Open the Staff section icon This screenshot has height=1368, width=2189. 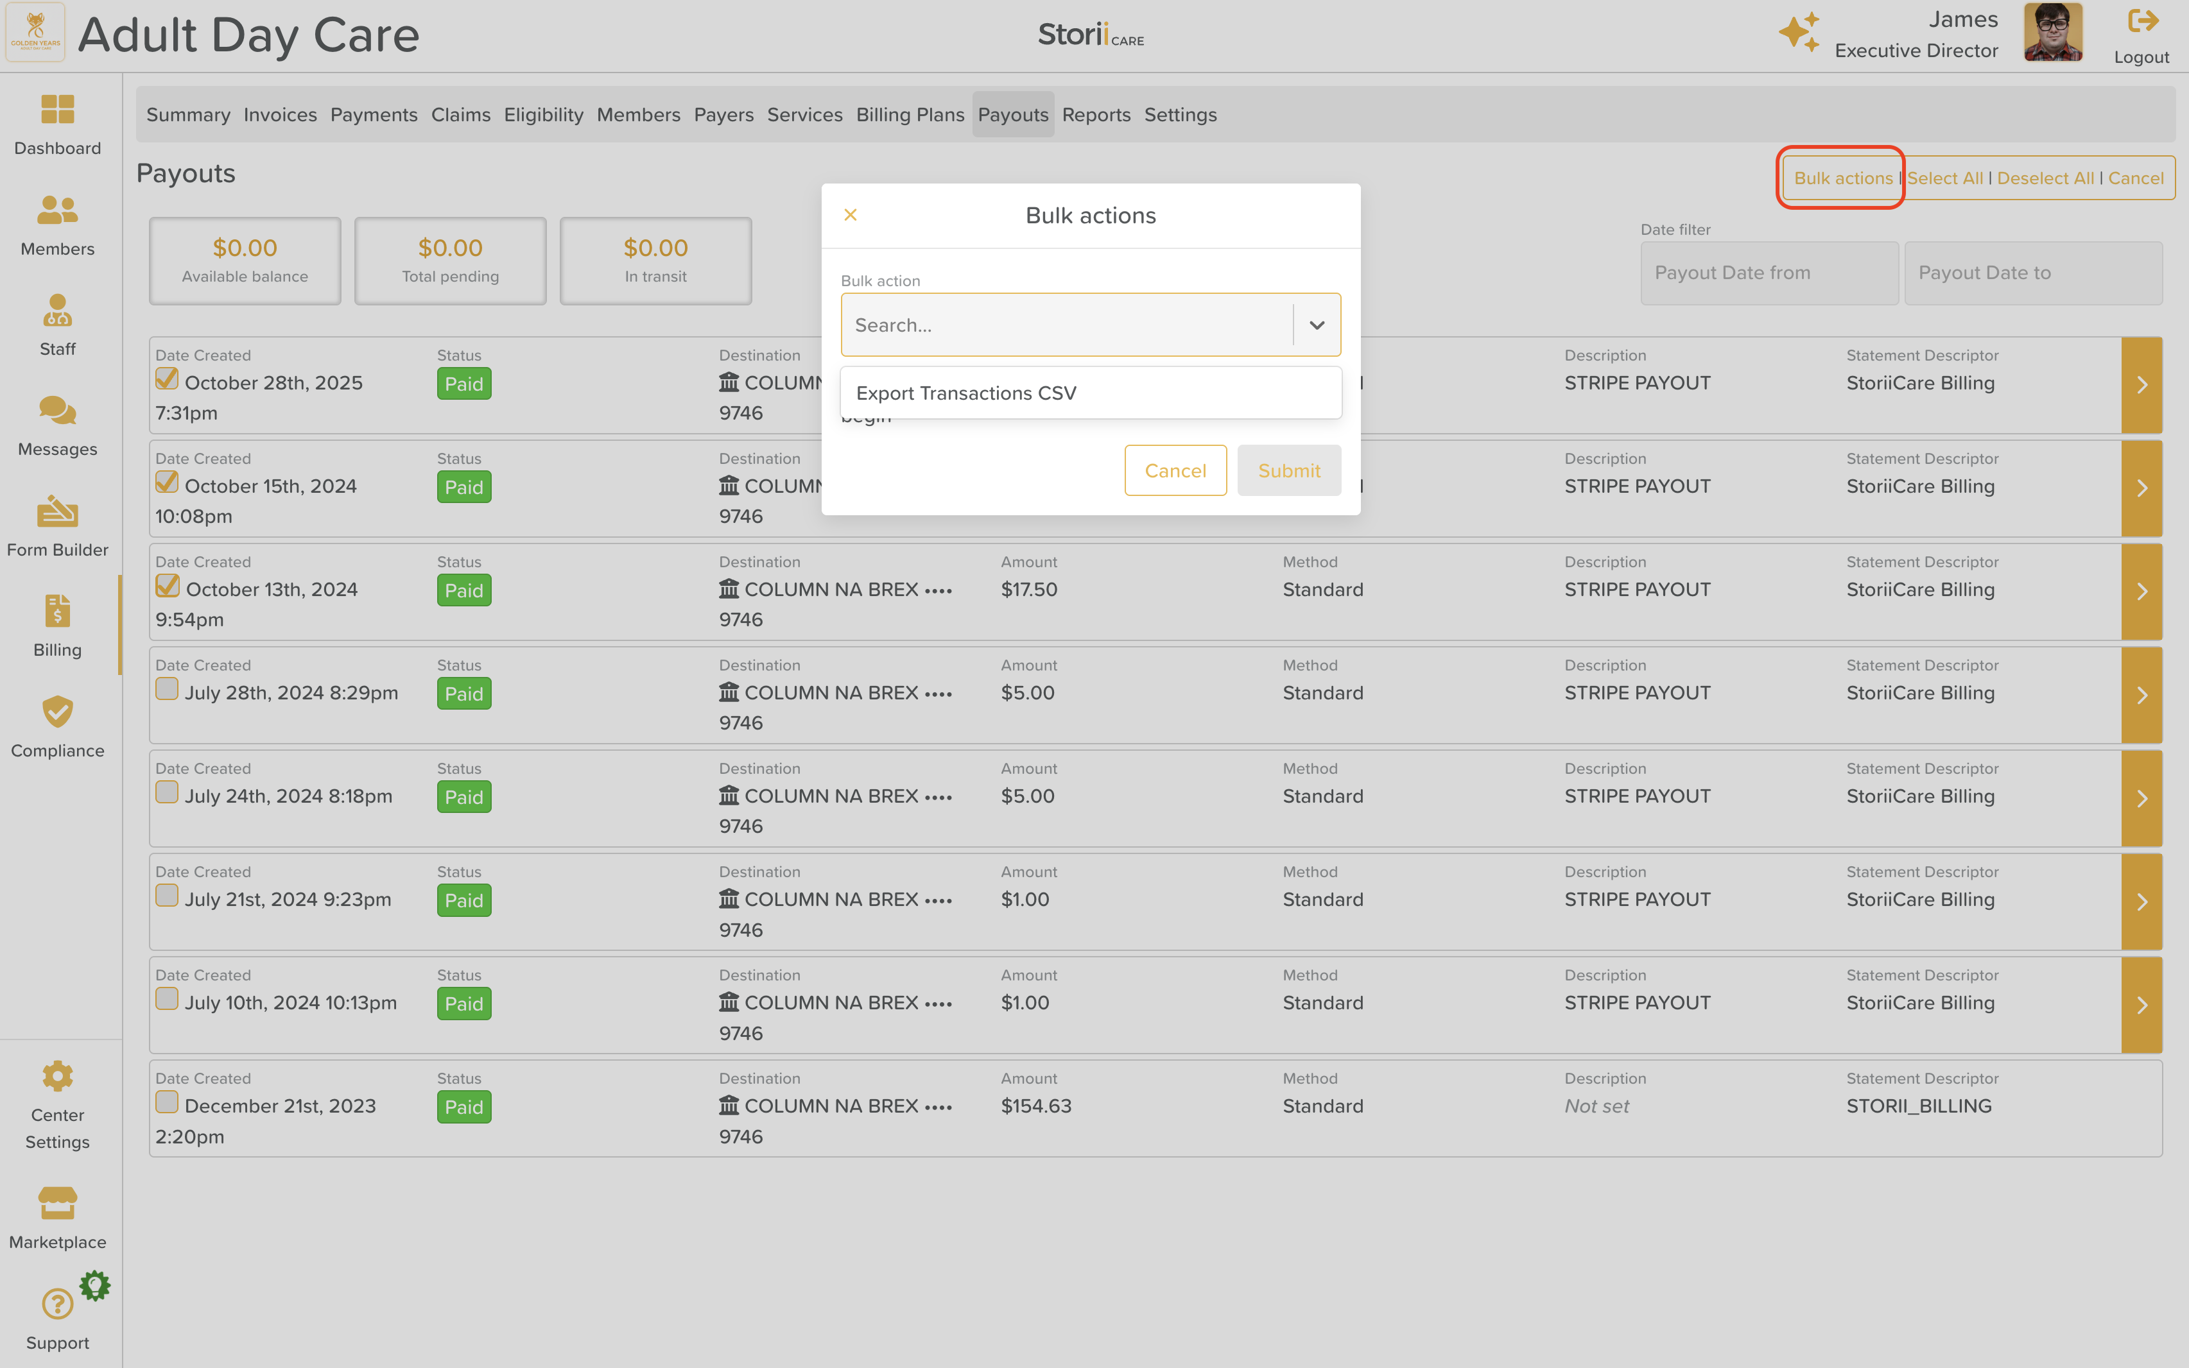click(x=57, y=311)
